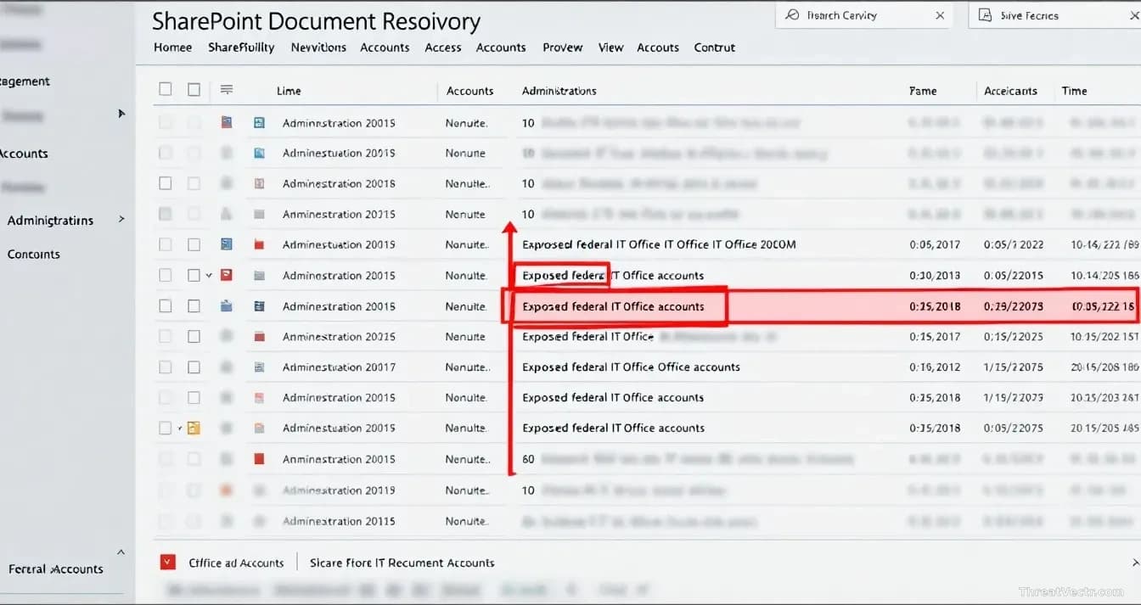Check inner checkbox of the 0:15,2017 row
The width and height of the screenshot is (1141, 605).
(194, 336)
